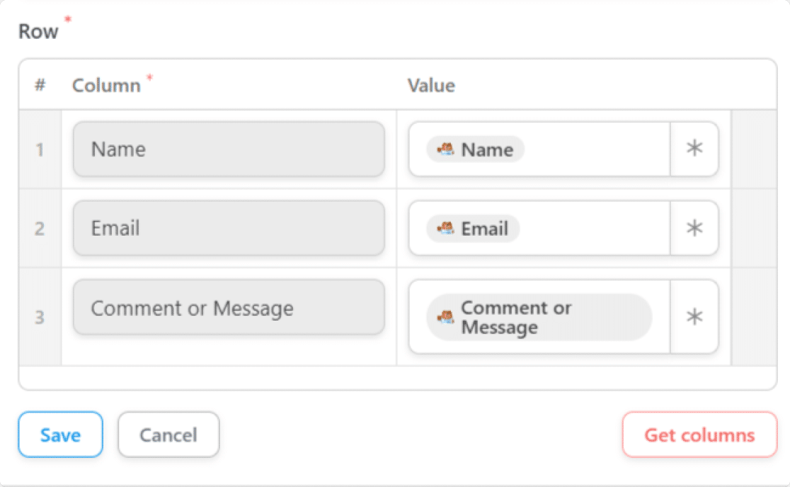
Task: Click the Email column input field
Action: [229, 229]
